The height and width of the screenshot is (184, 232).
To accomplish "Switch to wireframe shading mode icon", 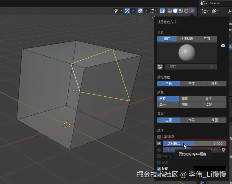I will [x=169, y=11].
